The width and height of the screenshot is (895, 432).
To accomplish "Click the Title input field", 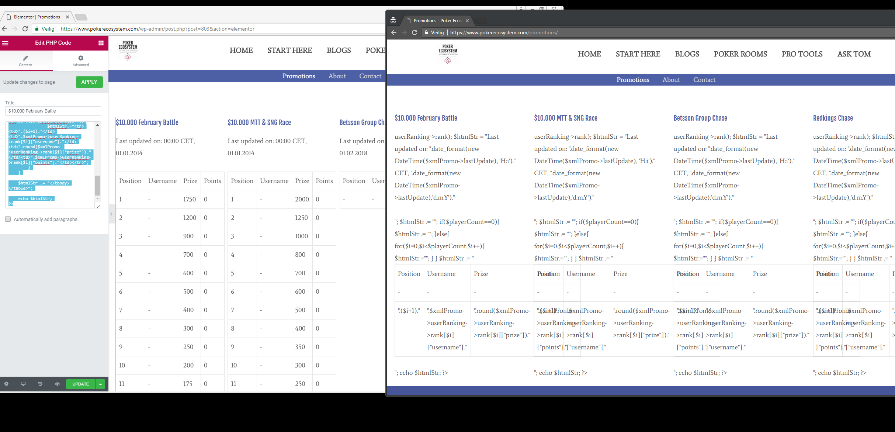I will [53, 111].
